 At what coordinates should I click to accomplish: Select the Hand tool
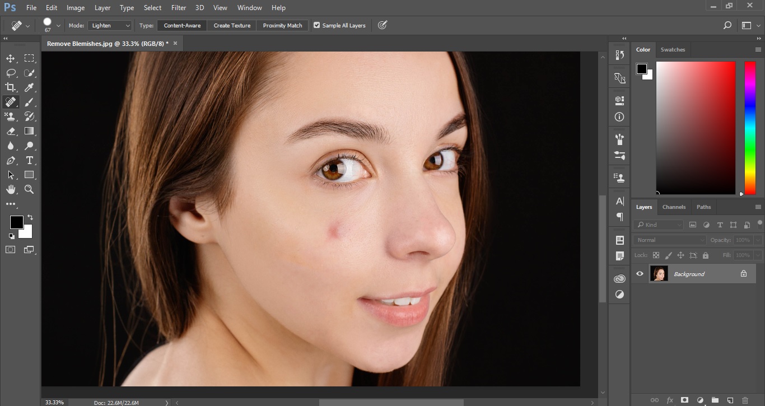pyautogui.click(x=11, y=189)
